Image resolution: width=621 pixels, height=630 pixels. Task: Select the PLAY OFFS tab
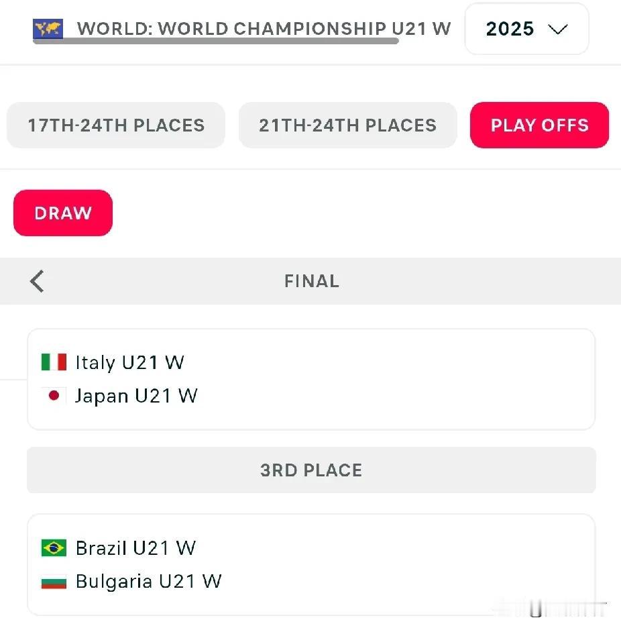(539, 125)
